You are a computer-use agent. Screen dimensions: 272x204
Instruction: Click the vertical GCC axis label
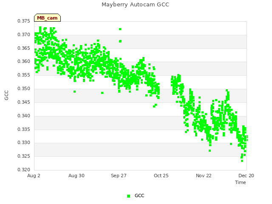click(6, 95)
